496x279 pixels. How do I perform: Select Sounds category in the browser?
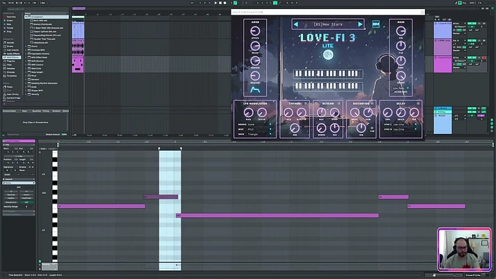[x=9, y=43]
